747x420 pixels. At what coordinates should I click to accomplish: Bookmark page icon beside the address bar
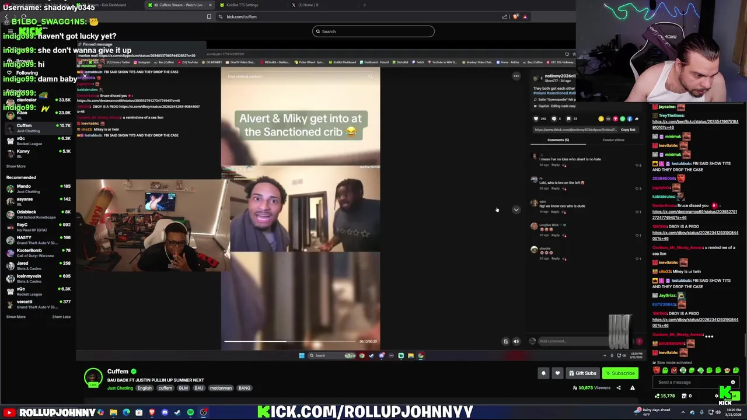click(209, 17)
